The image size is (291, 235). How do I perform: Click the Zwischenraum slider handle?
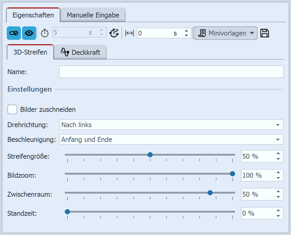(210, 193)
